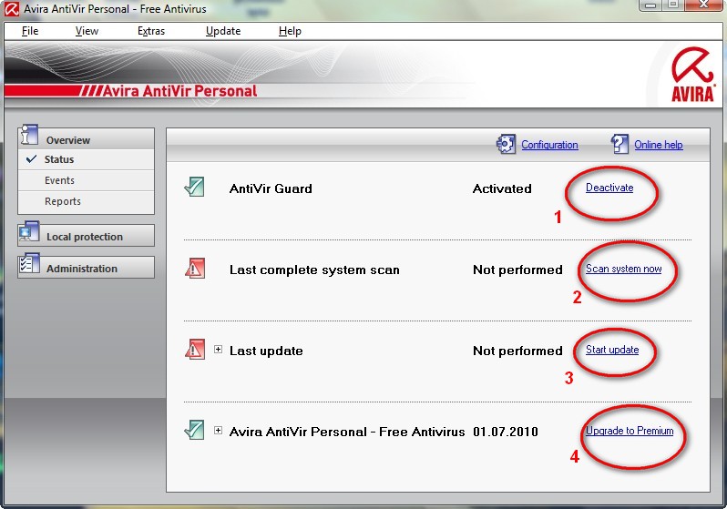This screenshot has width=727, height=509.
Task: Open the Extras menu
Action: 151,31
